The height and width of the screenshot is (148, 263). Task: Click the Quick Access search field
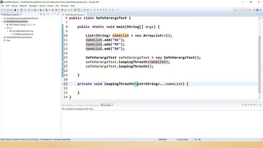tap(240, 10)
